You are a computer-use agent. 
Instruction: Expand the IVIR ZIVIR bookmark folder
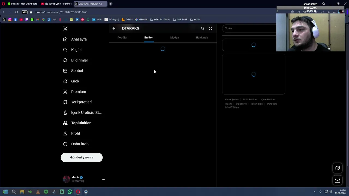tap(180, 20)
